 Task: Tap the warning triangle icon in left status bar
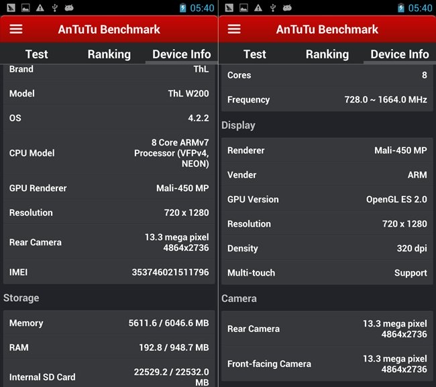coord(40,8)
